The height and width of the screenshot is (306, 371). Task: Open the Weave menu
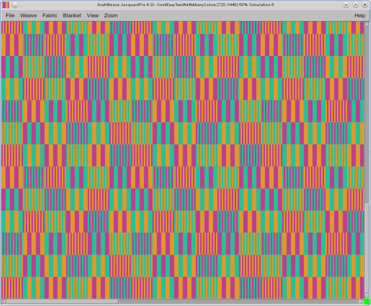coord(28,16)
